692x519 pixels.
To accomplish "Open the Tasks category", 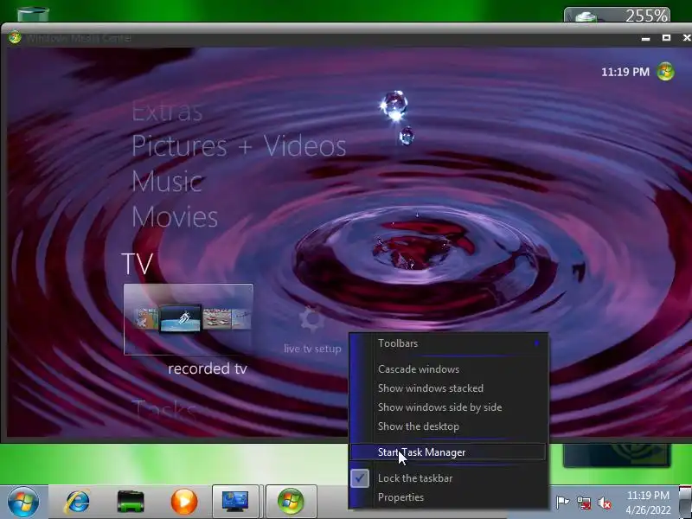I will coord(163,410).
